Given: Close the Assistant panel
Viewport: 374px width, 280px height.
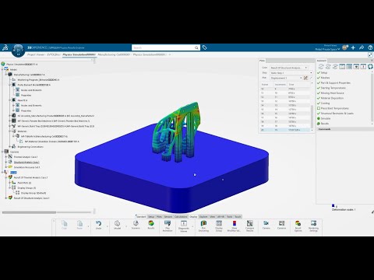Looking at the screenshot, I should click(x=372, y=61).
